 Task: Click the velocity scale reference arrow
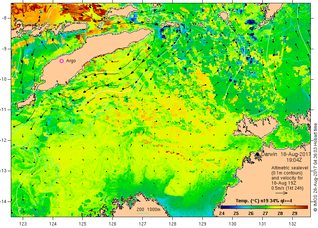point(281,193)
